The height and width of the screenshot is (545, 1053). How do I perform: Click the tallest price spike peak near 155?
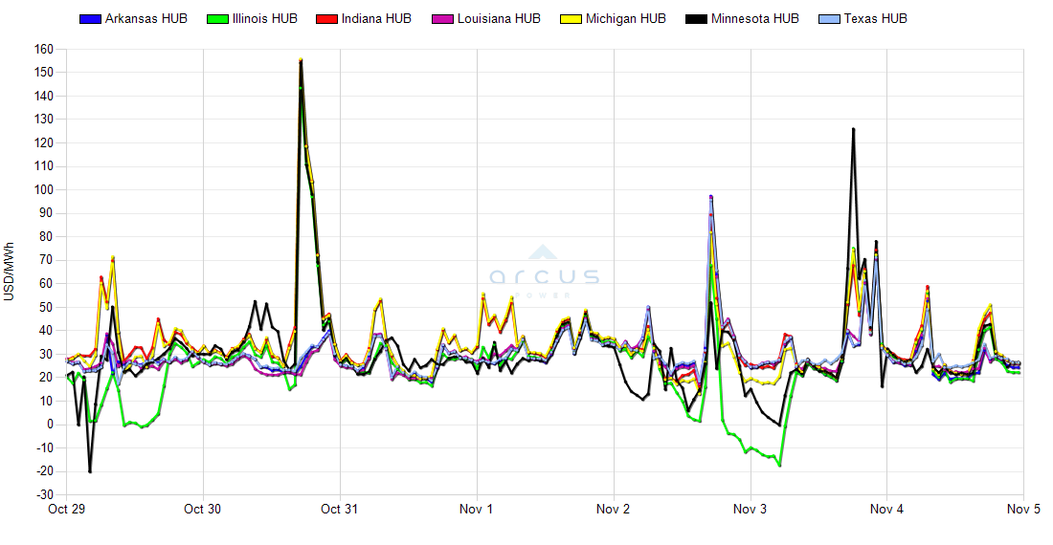[301, 60]
